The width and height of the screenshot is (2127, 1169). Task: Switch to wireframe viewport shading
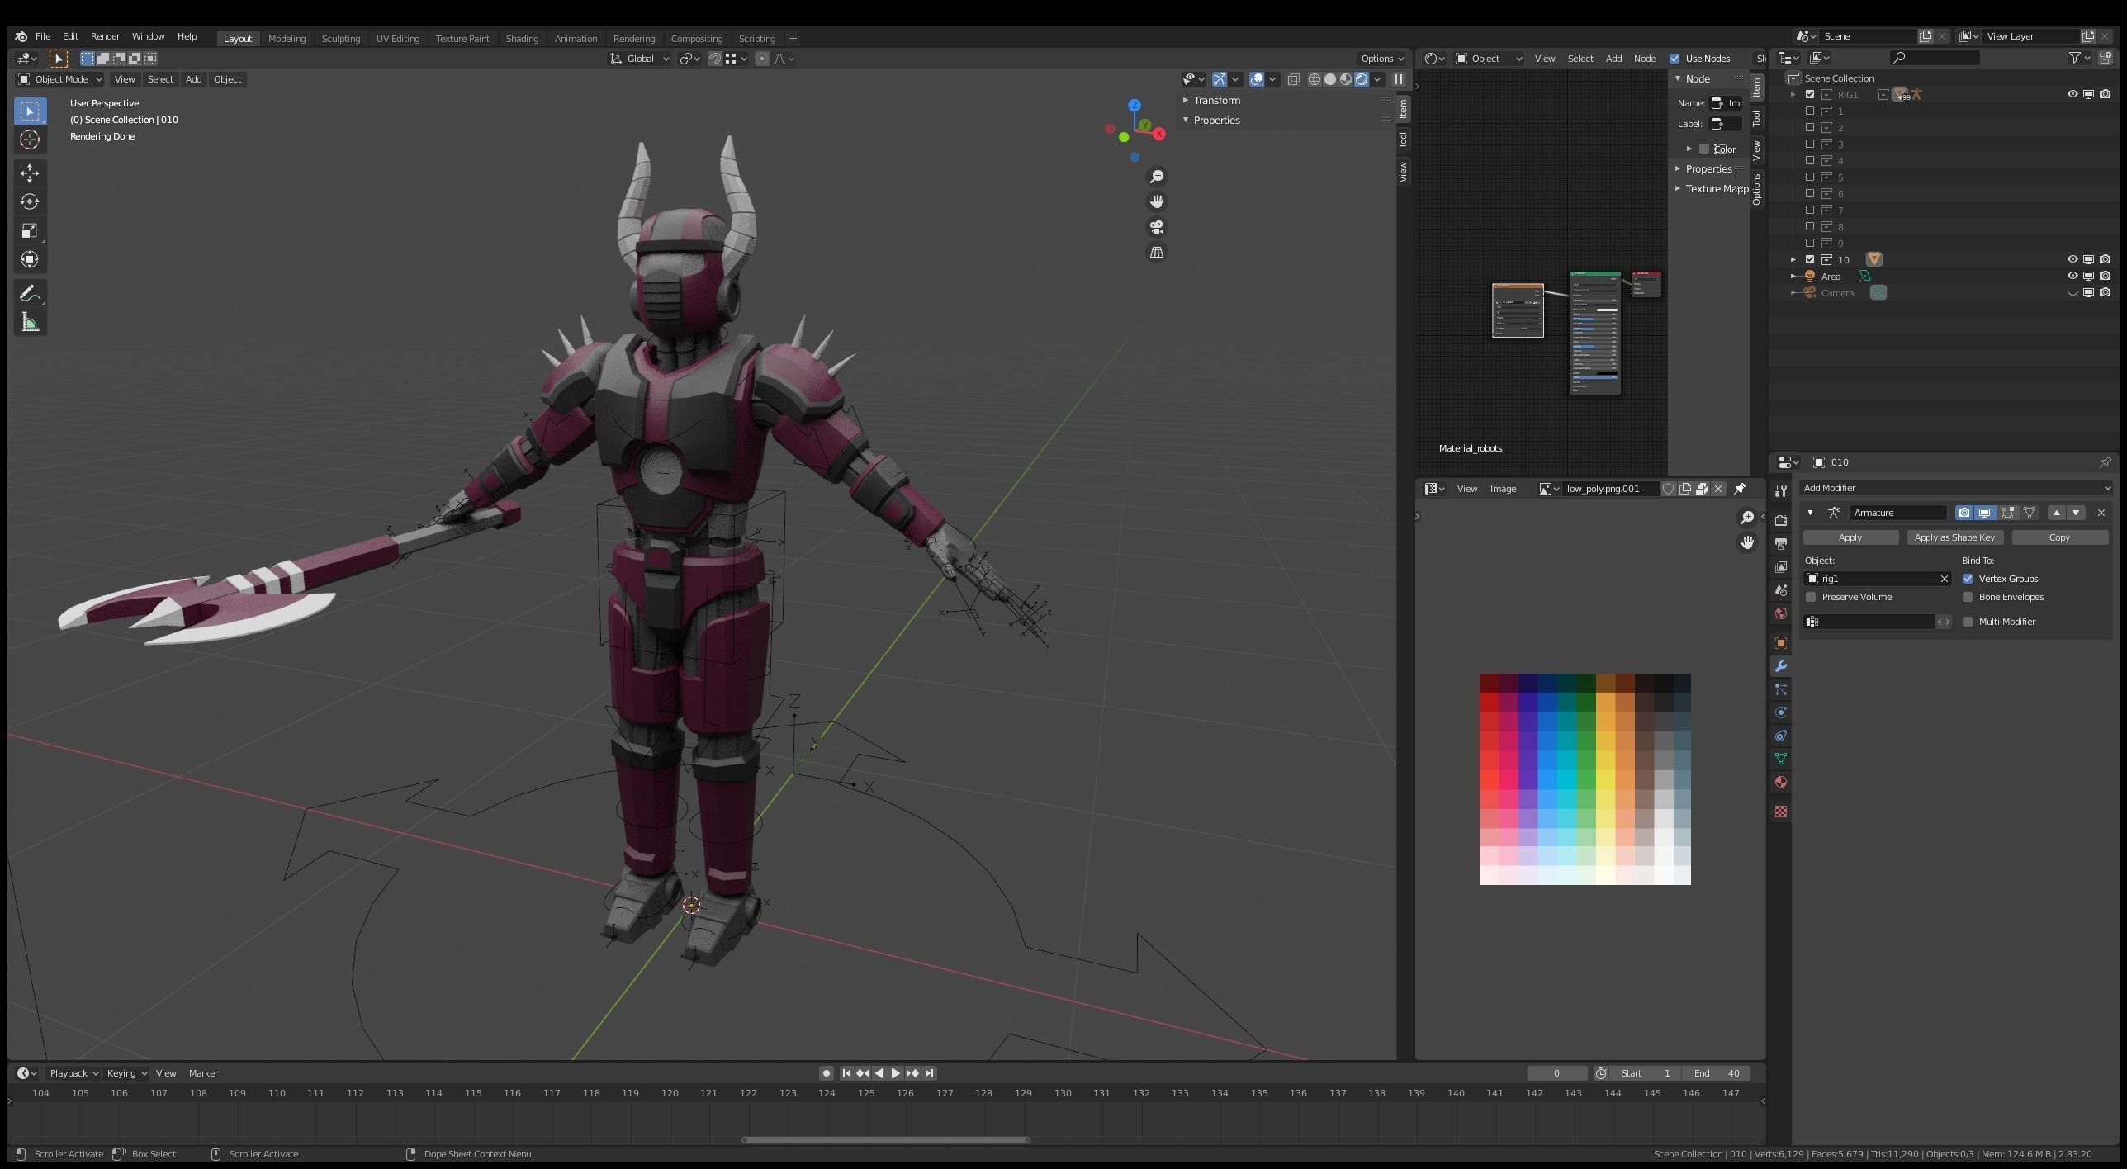pos(1315,79)
